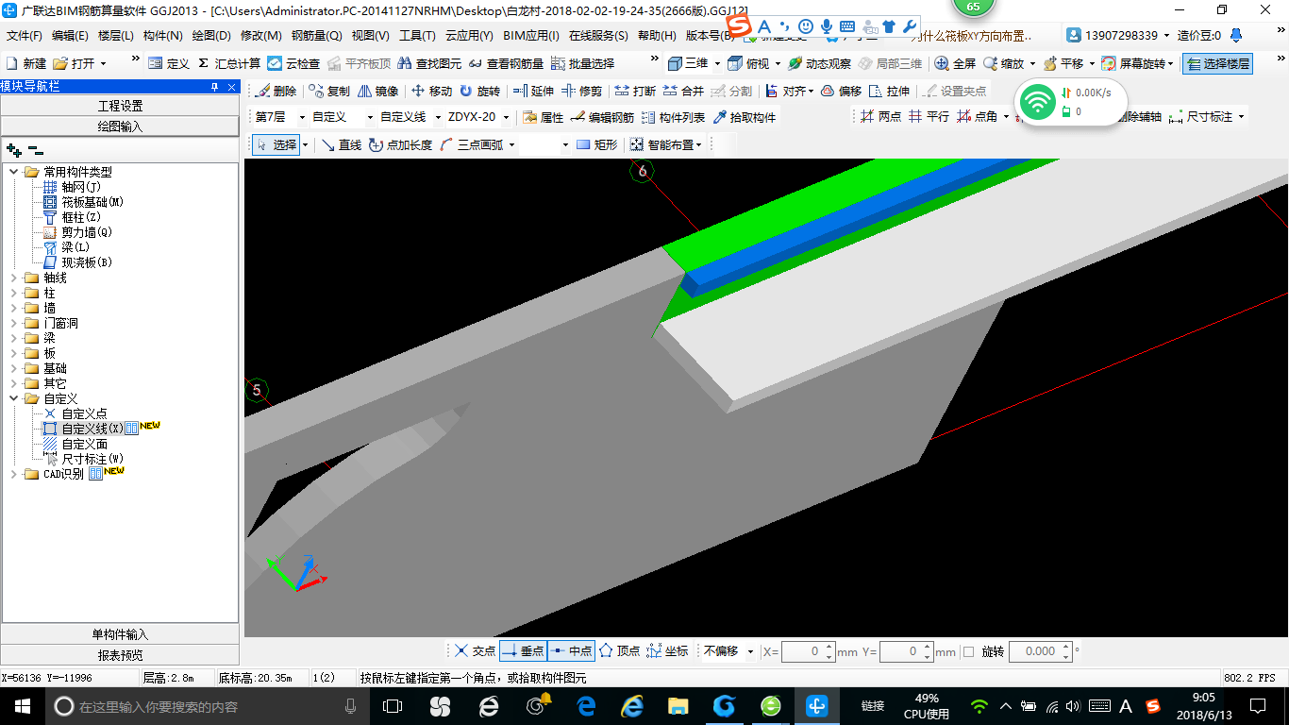Open the 视图(V) menu

[370, 36]
